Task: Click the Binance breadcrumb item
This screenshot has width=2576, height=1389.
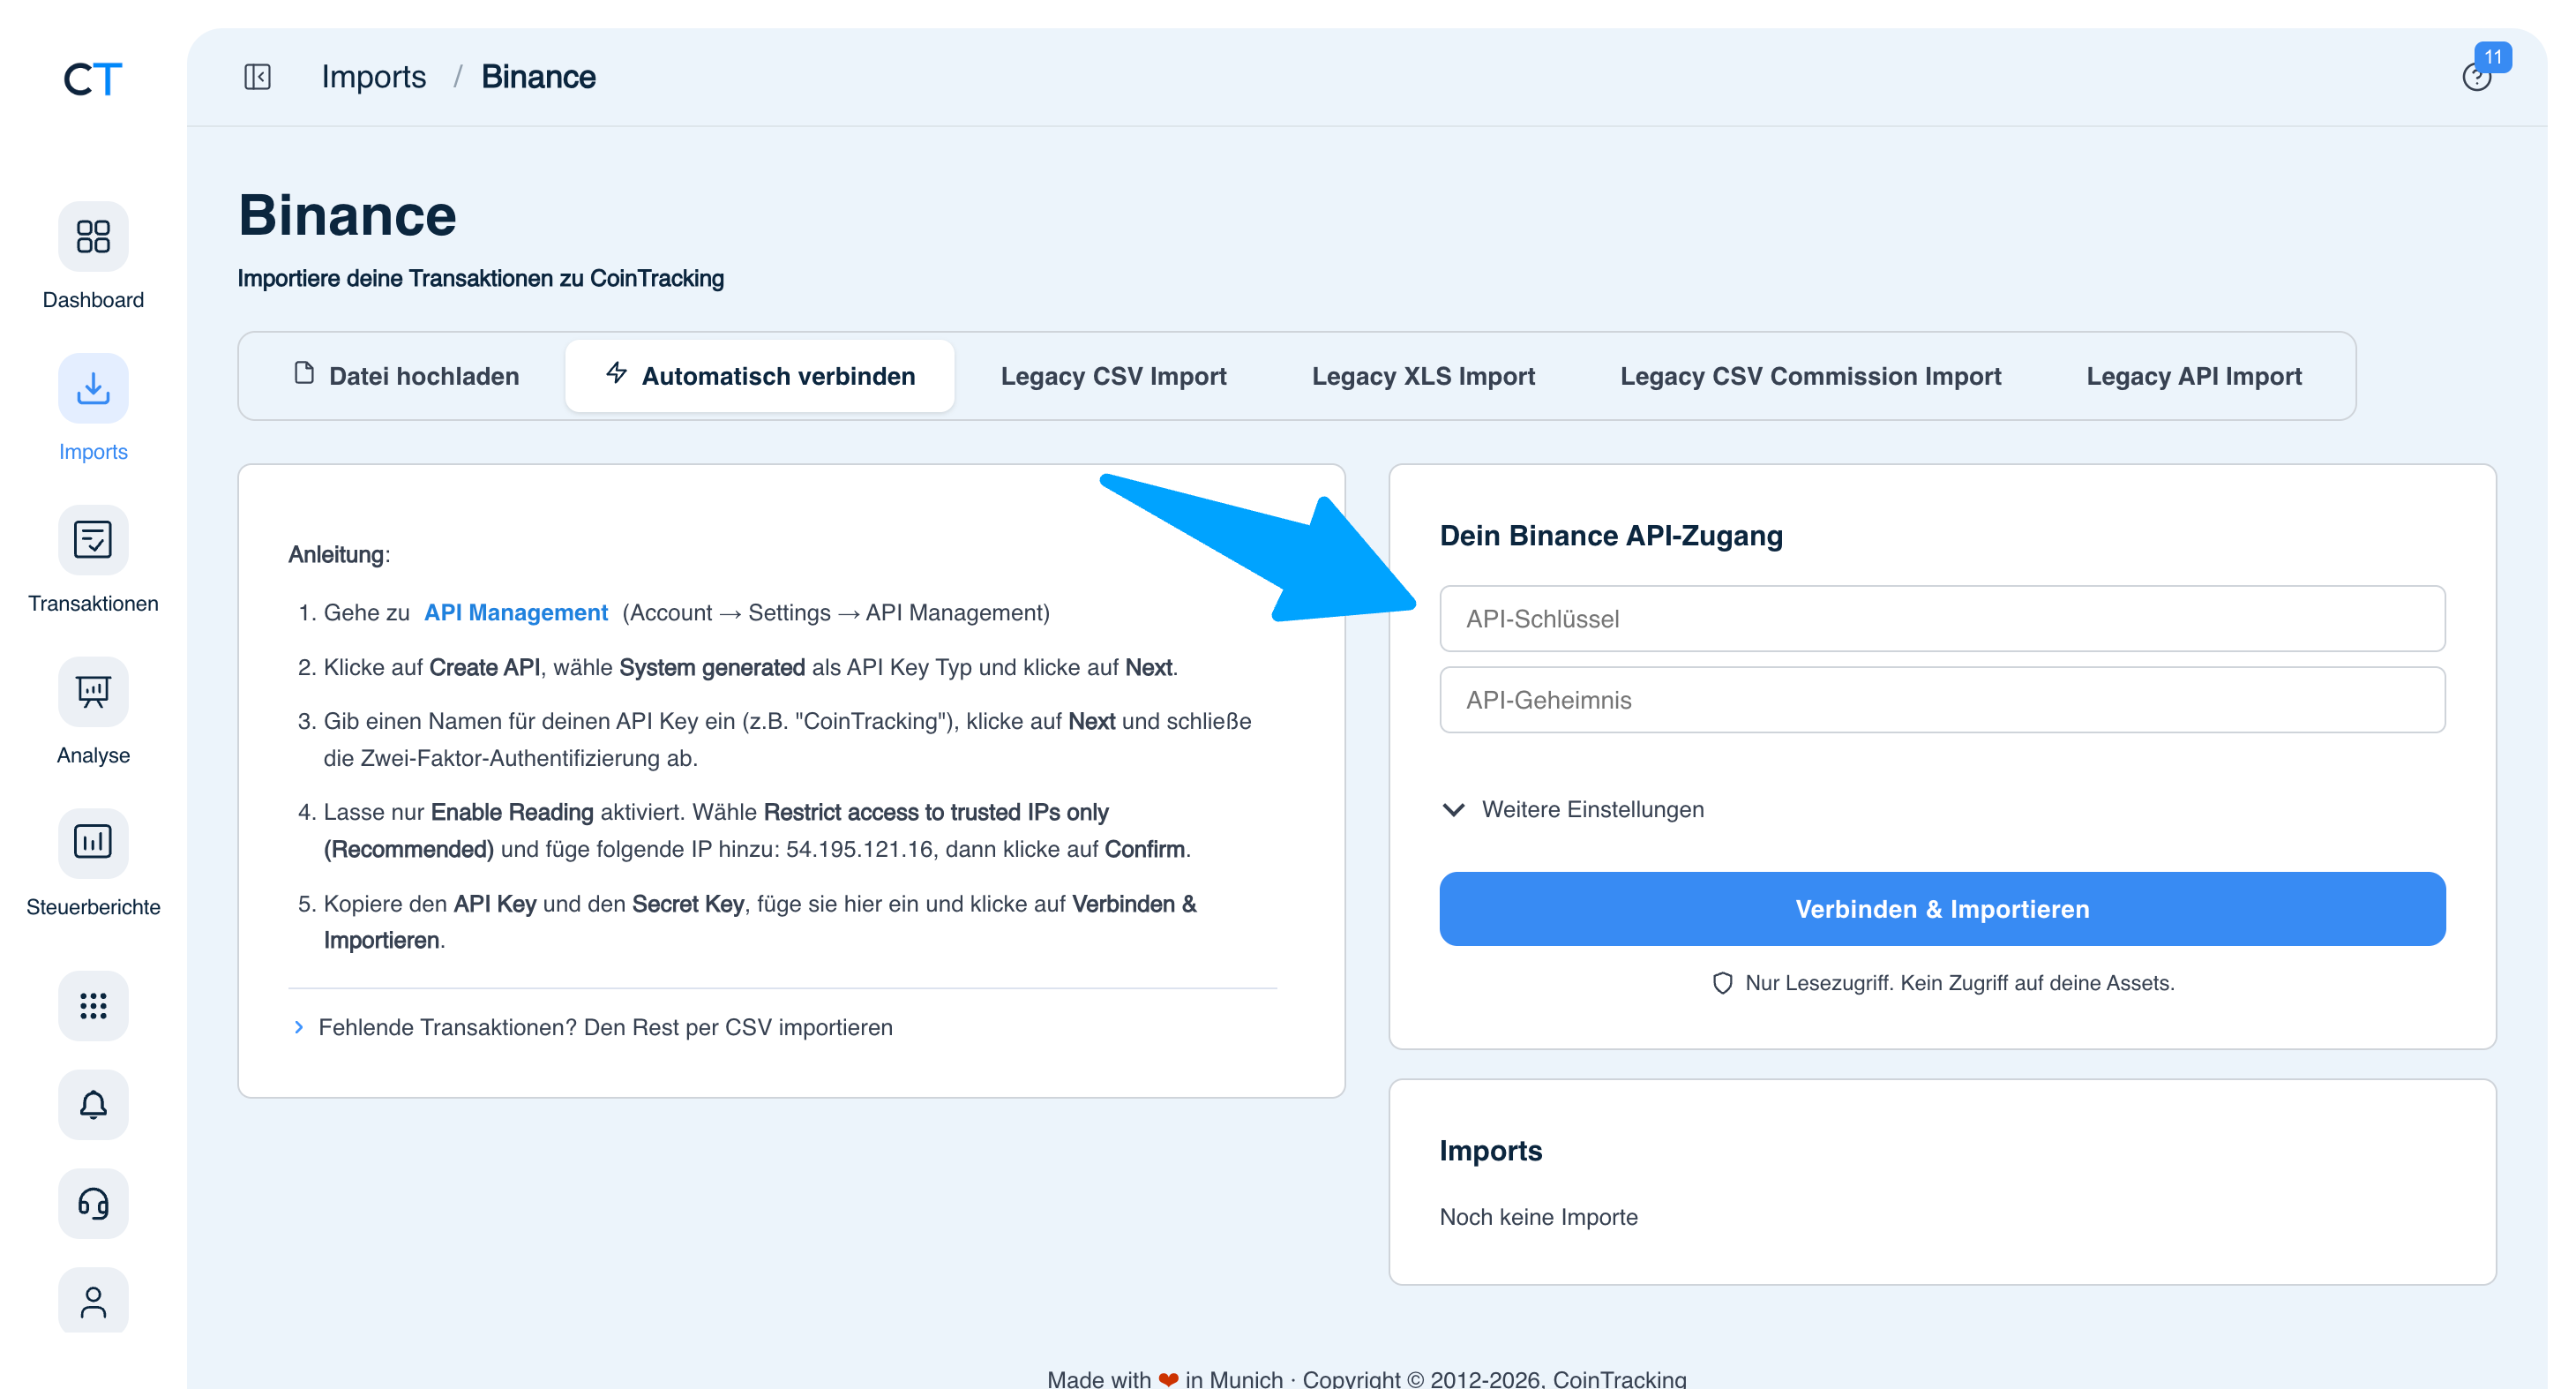Action: pyautogui.click(x=538, y=77)
